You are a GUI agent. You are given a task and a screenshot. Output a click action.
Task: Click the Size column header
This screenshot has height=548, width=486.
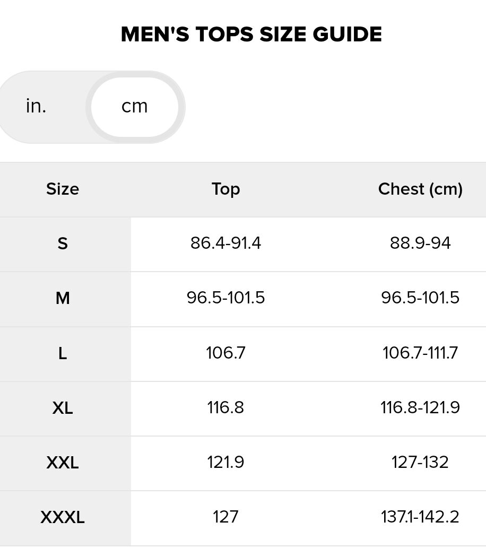pos(63,189)
